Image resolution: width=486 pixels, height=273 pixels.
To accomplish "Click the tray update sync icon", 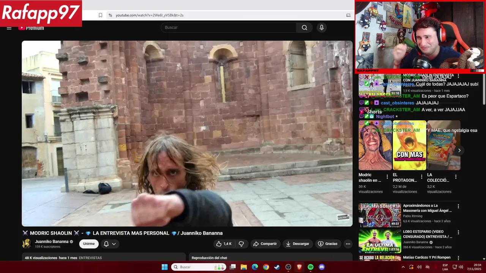I will 411,267.
